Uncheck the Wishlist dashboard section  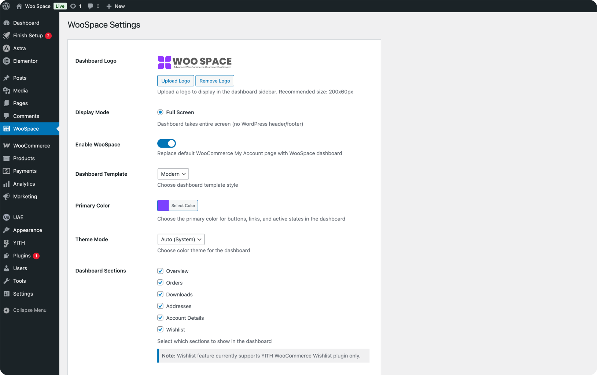coord(160,329)
